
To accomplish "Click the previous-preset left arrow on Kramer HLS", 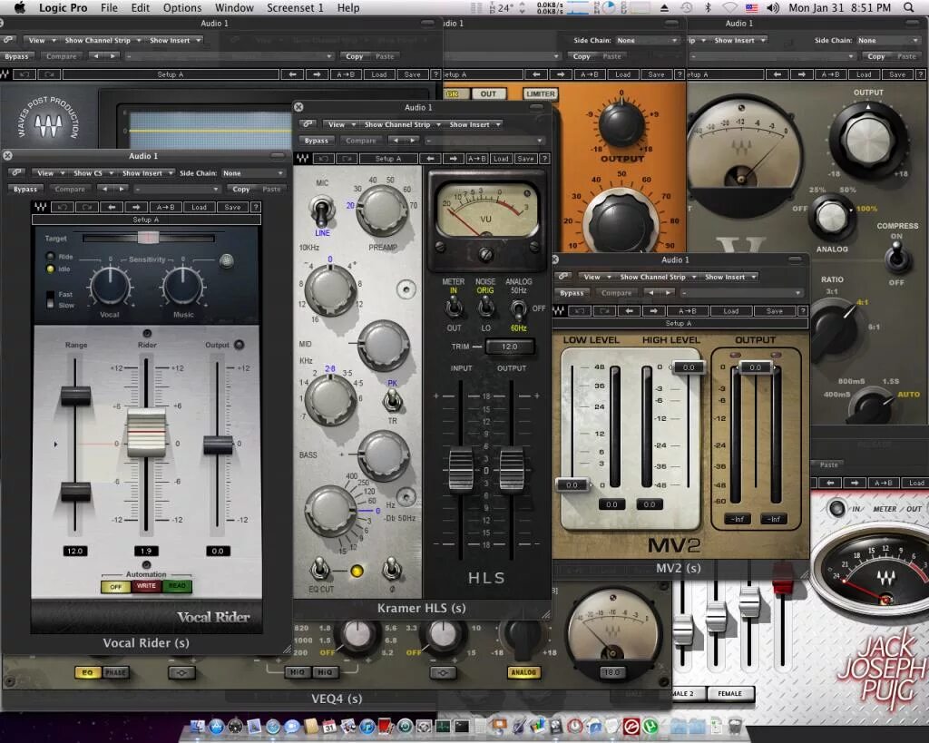I will (431, 159).
